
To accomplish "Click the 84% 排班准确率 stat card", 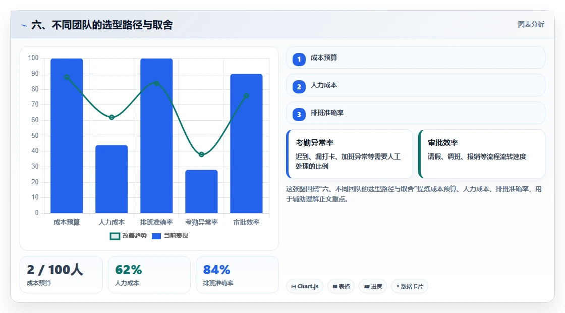I will point(237,275).
